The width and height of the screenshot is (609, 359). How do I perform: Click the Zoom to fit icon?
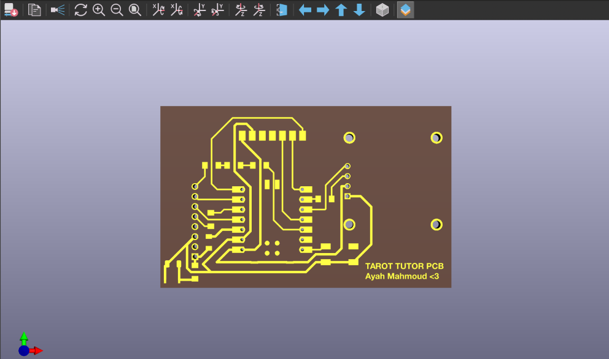pos(135,10)
